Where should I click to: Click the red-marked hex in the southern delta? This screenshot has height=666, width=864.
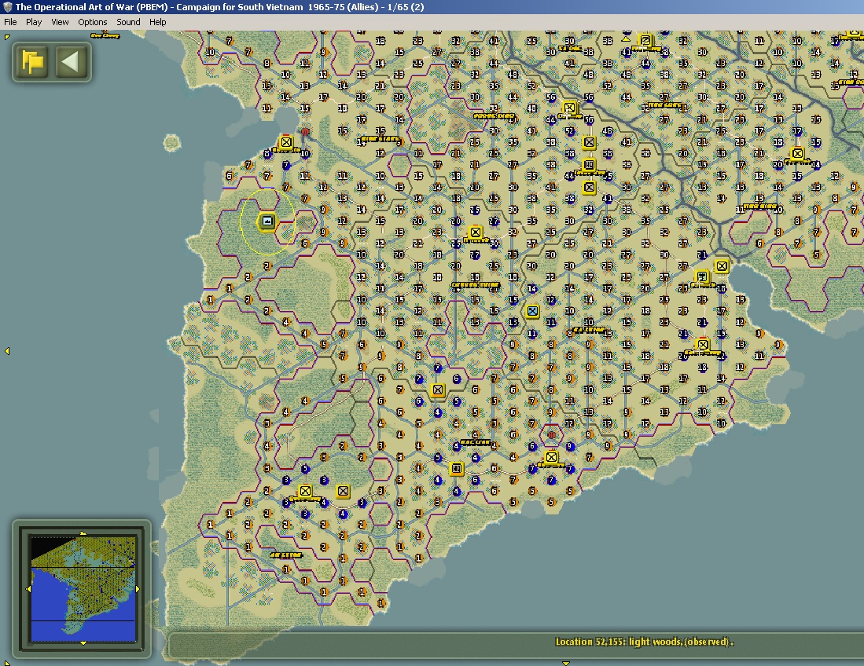552,435
